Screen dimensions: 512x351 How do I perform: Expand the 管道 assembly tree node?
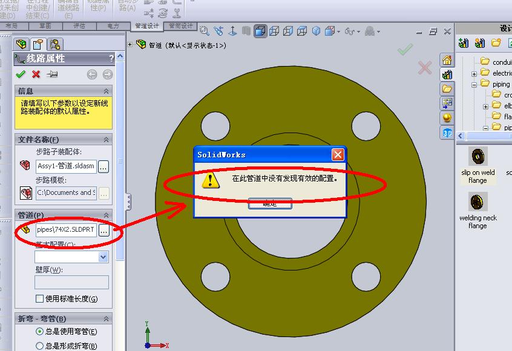tap(130, 44)
